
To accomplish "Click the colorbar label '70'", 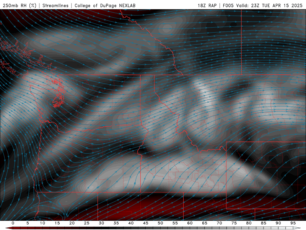I will click(x=219, y=223).
